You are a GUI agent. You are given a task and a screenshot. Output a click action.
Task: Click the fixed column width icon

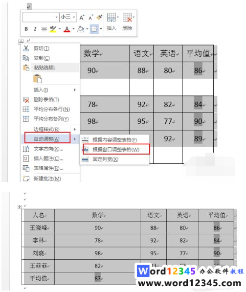pyautogui.click(x=85, y=159)
